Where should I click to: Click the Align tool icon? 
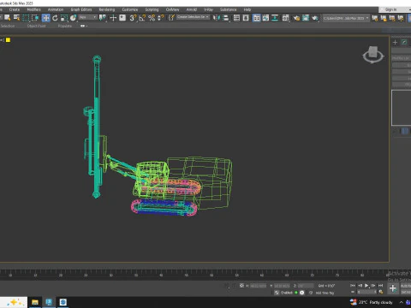coord(225,18)
